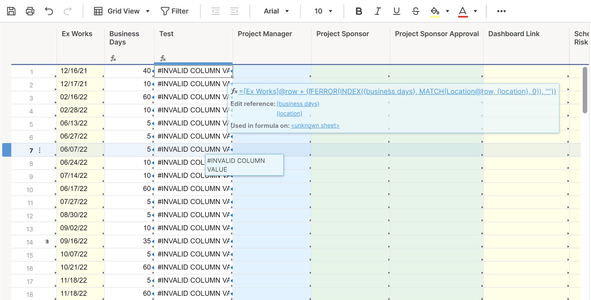Open row 7 three-dot menu
This screenshot has width=591, height=300.
40,150
